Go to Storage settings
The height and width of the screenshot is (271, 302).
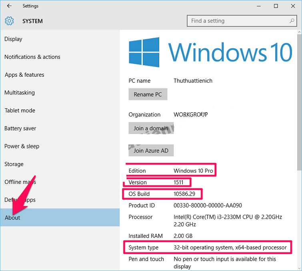click(14, 164)
